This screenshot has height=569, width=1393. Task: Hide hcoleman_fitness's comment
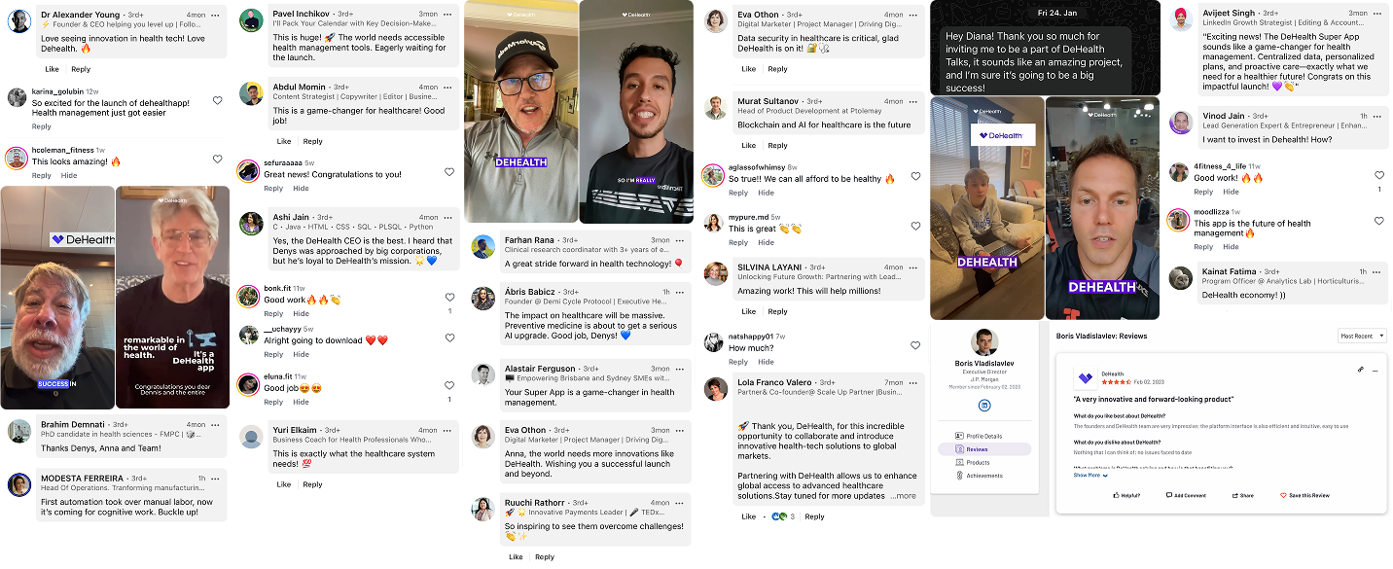click(x=69, y=176)
